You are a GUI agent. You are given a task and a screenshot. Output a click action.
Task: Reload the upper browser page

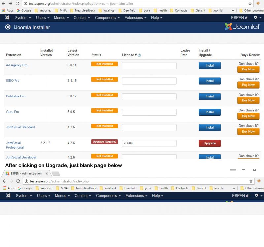[x=17, y=3]
